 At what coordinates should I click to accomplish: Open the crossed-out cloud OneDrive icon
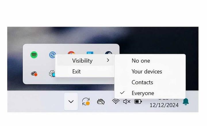coord(101,102)
